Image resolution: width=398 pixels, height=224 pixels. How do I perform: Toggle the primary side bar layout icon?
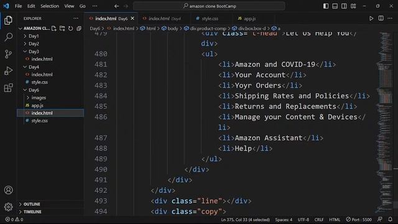click(x=326, y=6)
